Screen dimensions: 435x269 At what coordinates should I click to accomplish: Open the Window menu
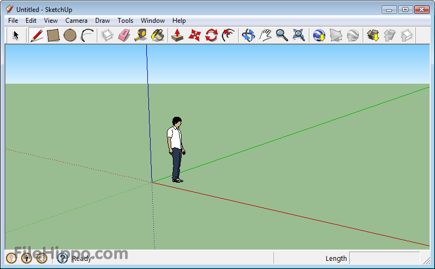(x=153, y=21)
